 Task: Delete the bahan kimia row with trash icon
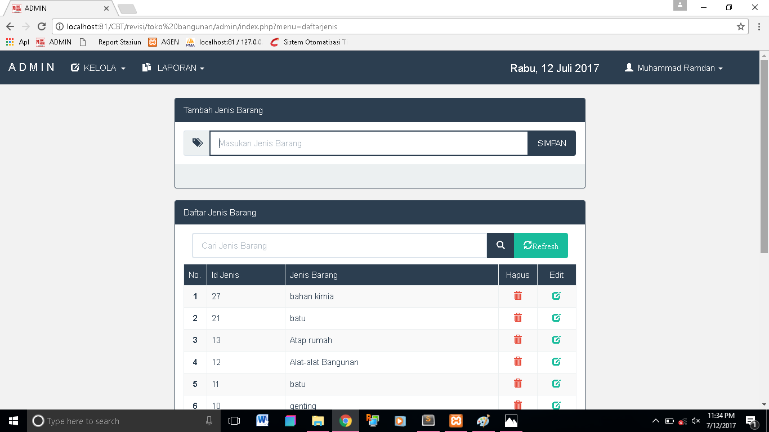(x=518, y=296)
